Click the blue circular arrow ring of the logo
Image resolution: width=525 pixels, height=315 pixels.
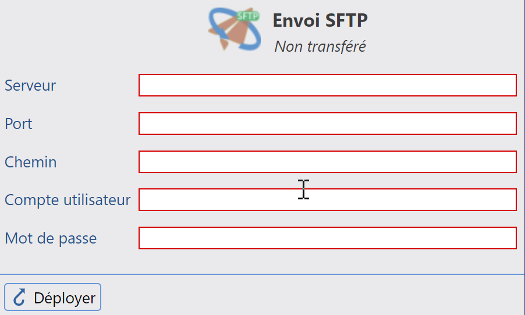(x=235, y=29)
